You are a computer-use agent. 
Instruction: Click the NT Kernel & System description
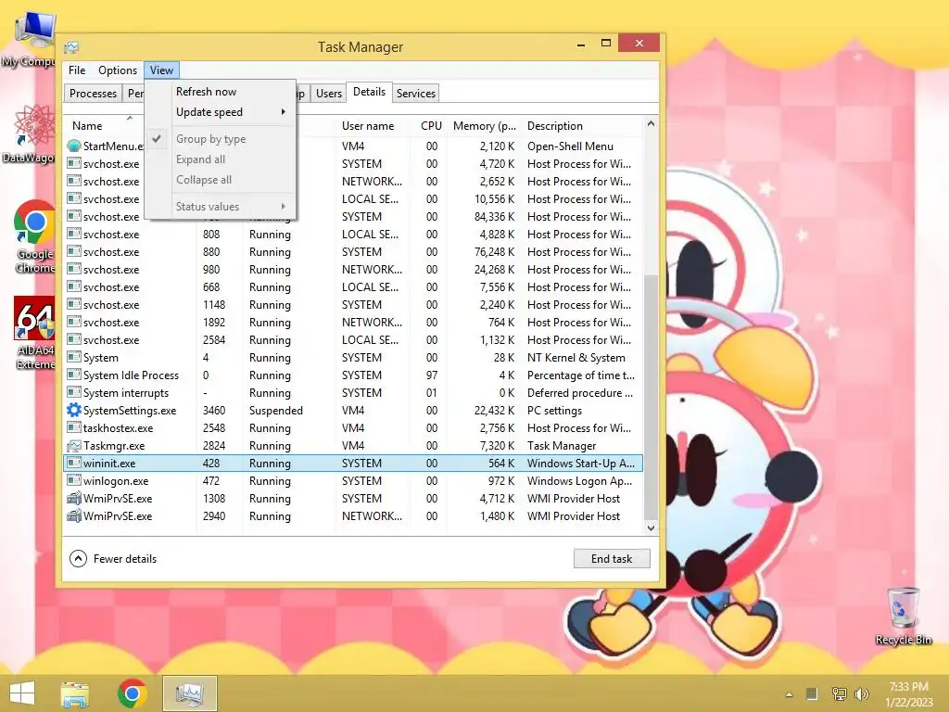click(x=576, y=358)
